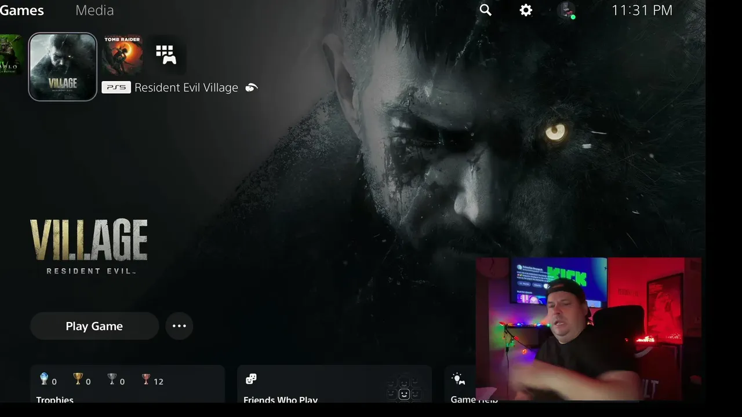This screenshot has height=417, width=742.
Task: Switch to the Games tab
Action: click(21, 10)
